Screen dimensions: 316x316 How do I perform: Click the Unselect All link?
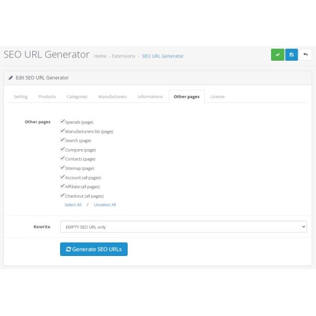click(105, 205)
